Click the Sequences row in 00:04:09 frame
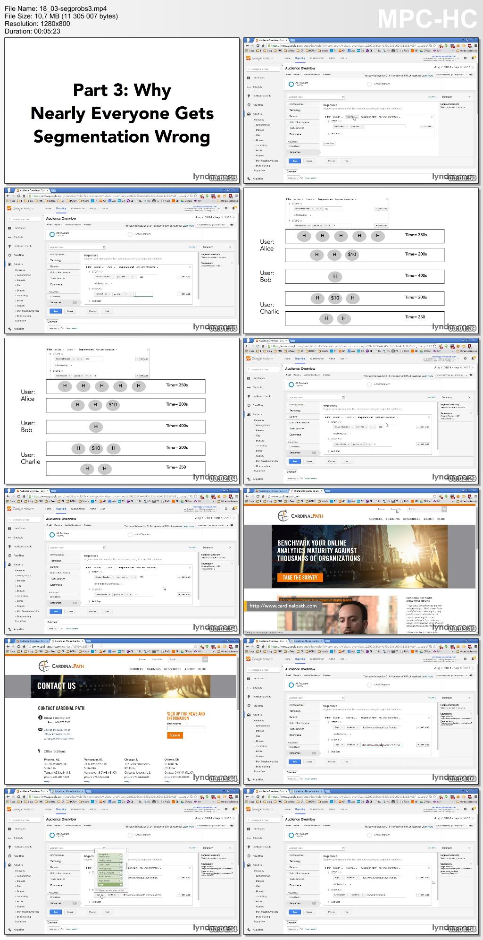 click(x=302, y=753)
